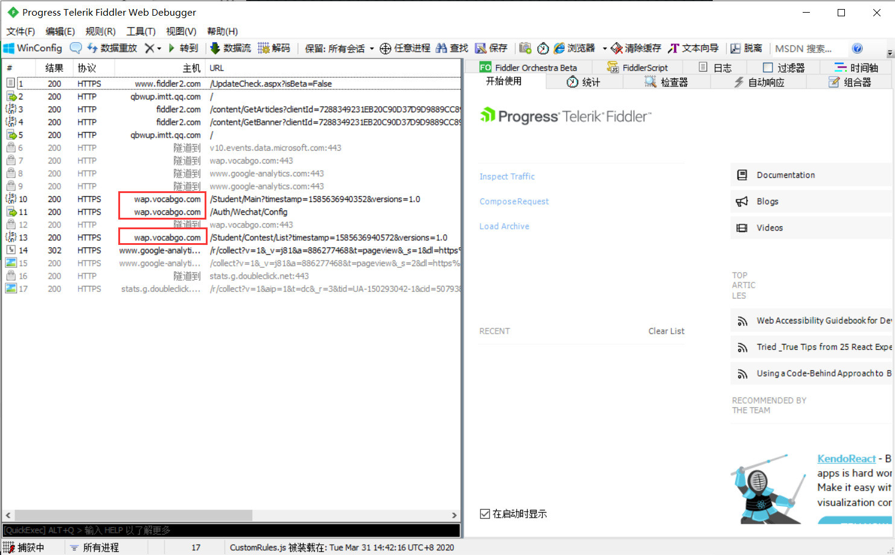Image resolution: width=895 pixels, height=555 pixels.
Task: Select session 13 /Student/Contest/List row
Action: click(x=232, y=238)
